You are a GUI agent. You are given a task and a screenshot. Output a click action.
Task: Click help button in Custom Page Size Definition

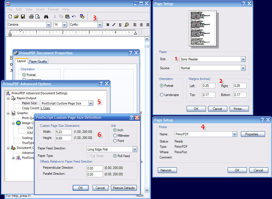132,117
